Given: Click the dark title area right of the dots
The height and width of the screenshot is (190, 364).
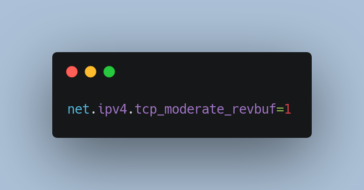Looking at the screenshot, I should click(x=209, y=72).
